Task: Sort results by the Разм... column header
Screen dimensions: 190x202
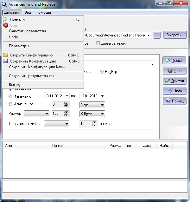Action: tap(115, 146)
